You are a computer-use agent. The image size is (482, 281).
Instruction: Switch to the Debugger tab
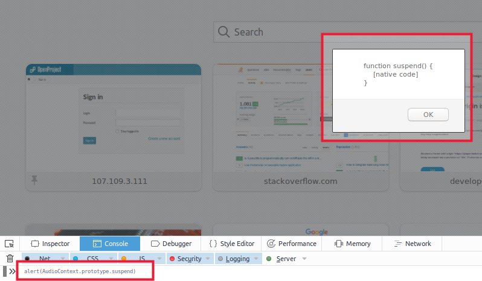point(171,244)
